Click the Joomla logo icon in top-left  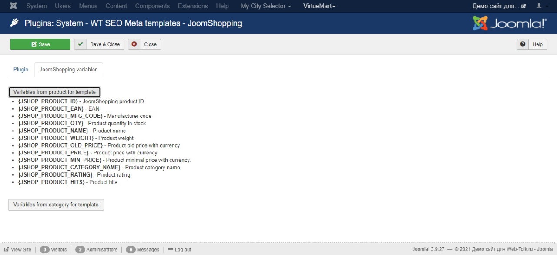13,6
